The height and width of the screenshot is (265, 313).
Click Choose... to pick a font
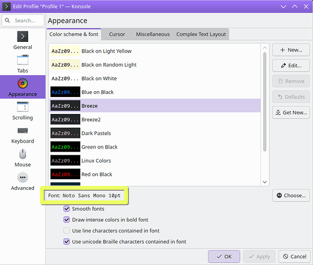point(291,196)
